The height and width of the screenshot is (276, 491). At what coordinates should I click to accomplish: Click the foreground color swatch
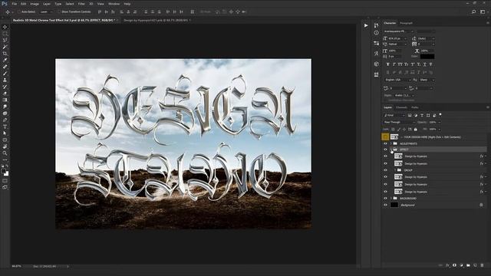(3, 171)
